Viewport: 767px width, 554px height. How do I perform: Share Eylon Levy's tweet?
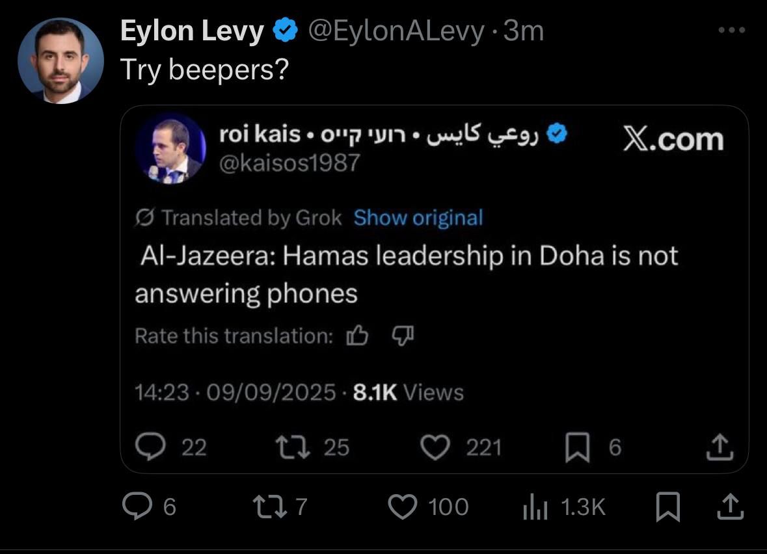point(729,507)
